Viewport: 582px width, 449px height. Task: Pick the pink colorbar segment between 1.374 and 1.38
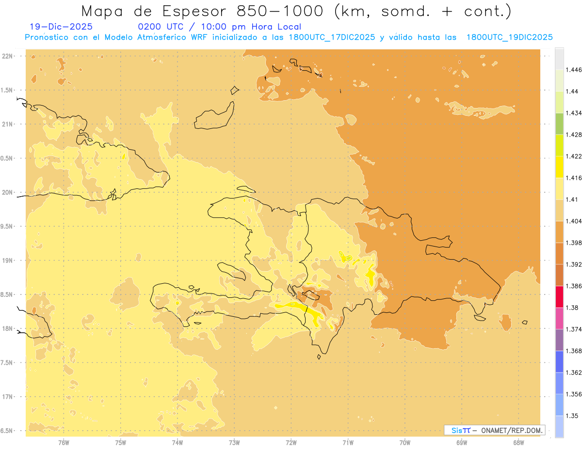[559, 318]
